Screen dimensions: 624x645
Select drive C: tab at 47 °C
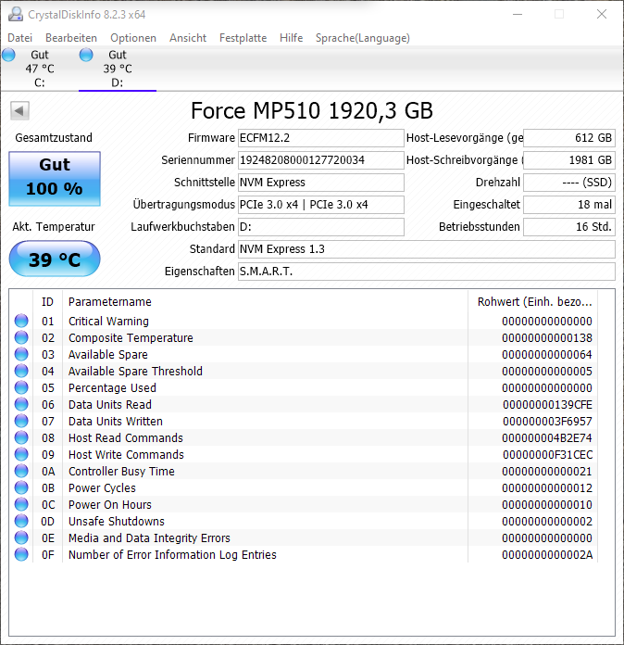click(40, 69)
